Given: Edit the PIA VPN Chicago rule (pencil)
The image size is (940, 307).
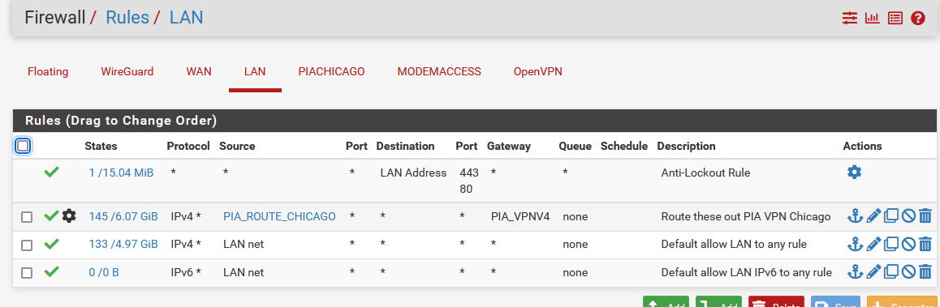Looking at the screenshot, I should pyautogui.click(x=873, y=216).
